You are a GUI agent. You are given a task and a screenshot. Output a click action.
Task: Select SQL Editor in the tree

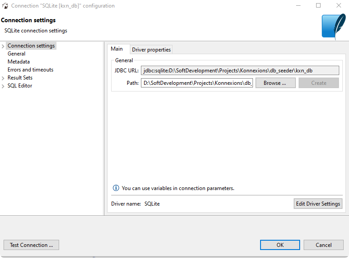coord(20,86)
